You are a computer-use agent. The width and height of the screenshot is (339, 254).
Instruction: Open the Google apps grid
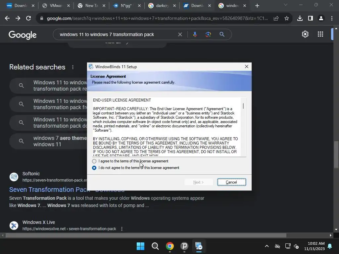320,34
